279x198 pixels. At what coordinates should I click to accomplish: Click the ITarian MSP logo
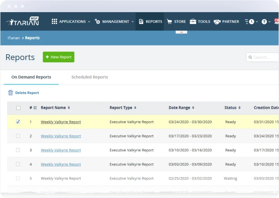23,21
